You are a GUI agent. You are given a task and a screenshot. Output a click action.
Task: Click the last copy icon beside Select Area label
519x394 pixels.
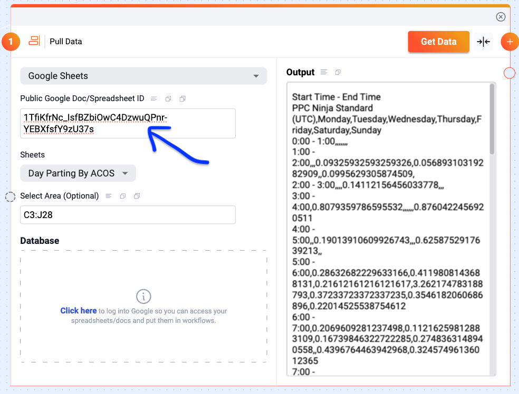137,196
